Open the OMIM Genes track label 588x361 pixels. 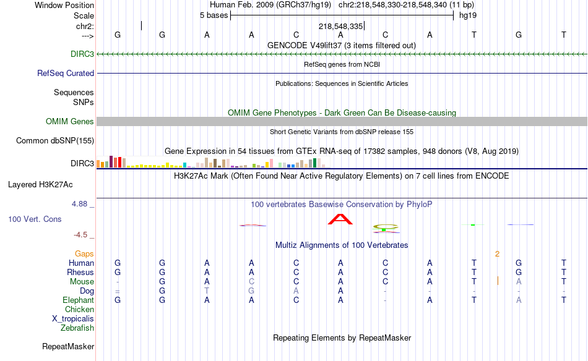click(69, 121)
